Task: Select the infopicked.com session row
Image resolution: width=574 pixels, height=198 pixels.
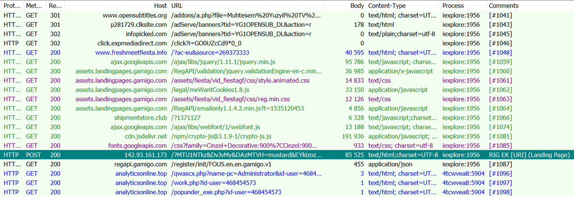Action: (x=287, y=34)
